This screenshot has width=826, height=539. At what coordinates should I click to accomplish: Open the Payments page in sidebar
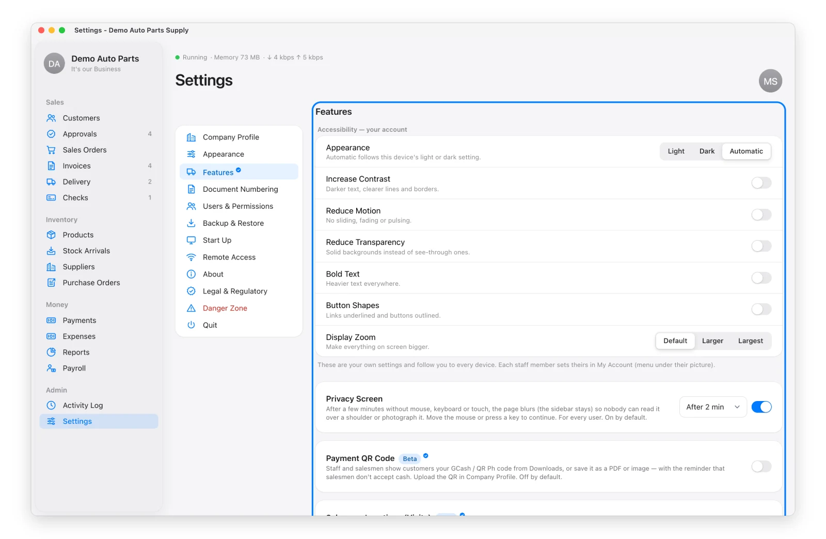coord(99,320)
